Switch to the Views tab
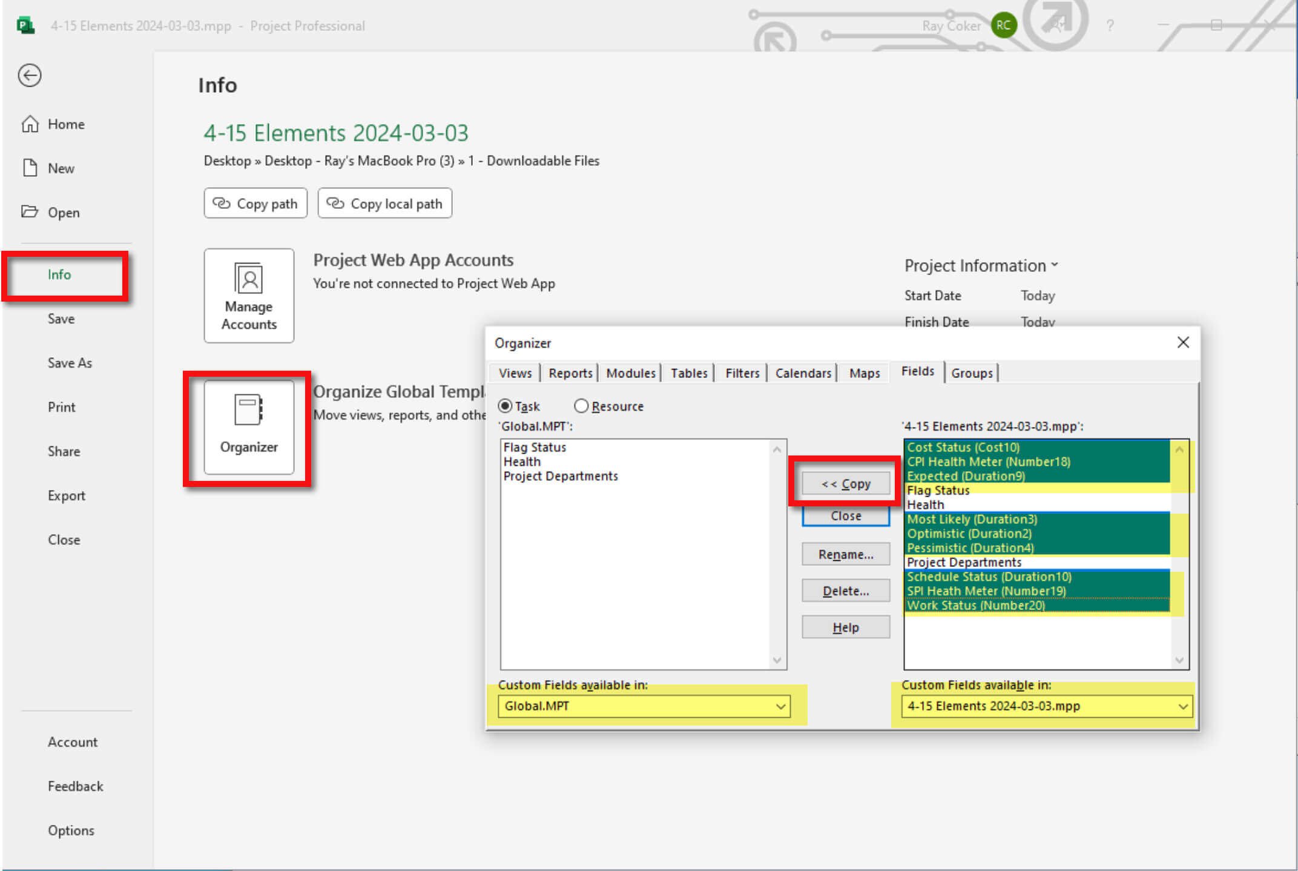This screenshot has width=1298, height=871. [515, 373]
